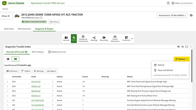Image resolution: width=196 pixels, height=110 pixels.
Task: Sort by the Count column header
Action: click(85, 76)
